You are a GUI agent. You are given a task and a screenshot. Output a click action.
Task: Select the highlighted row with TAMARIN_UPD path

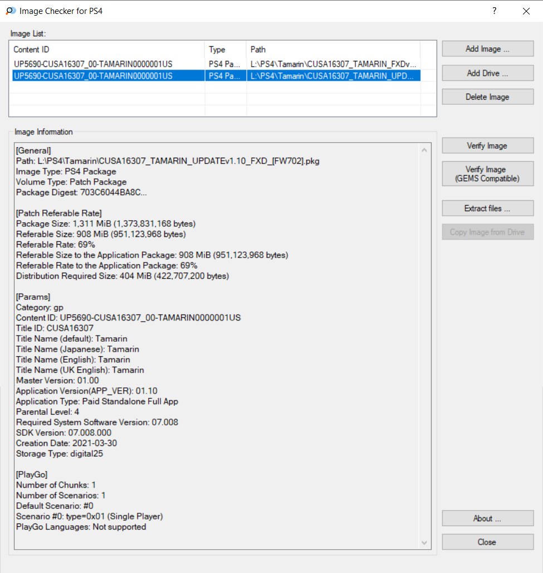pyautogui.click(x=216, y=76)
